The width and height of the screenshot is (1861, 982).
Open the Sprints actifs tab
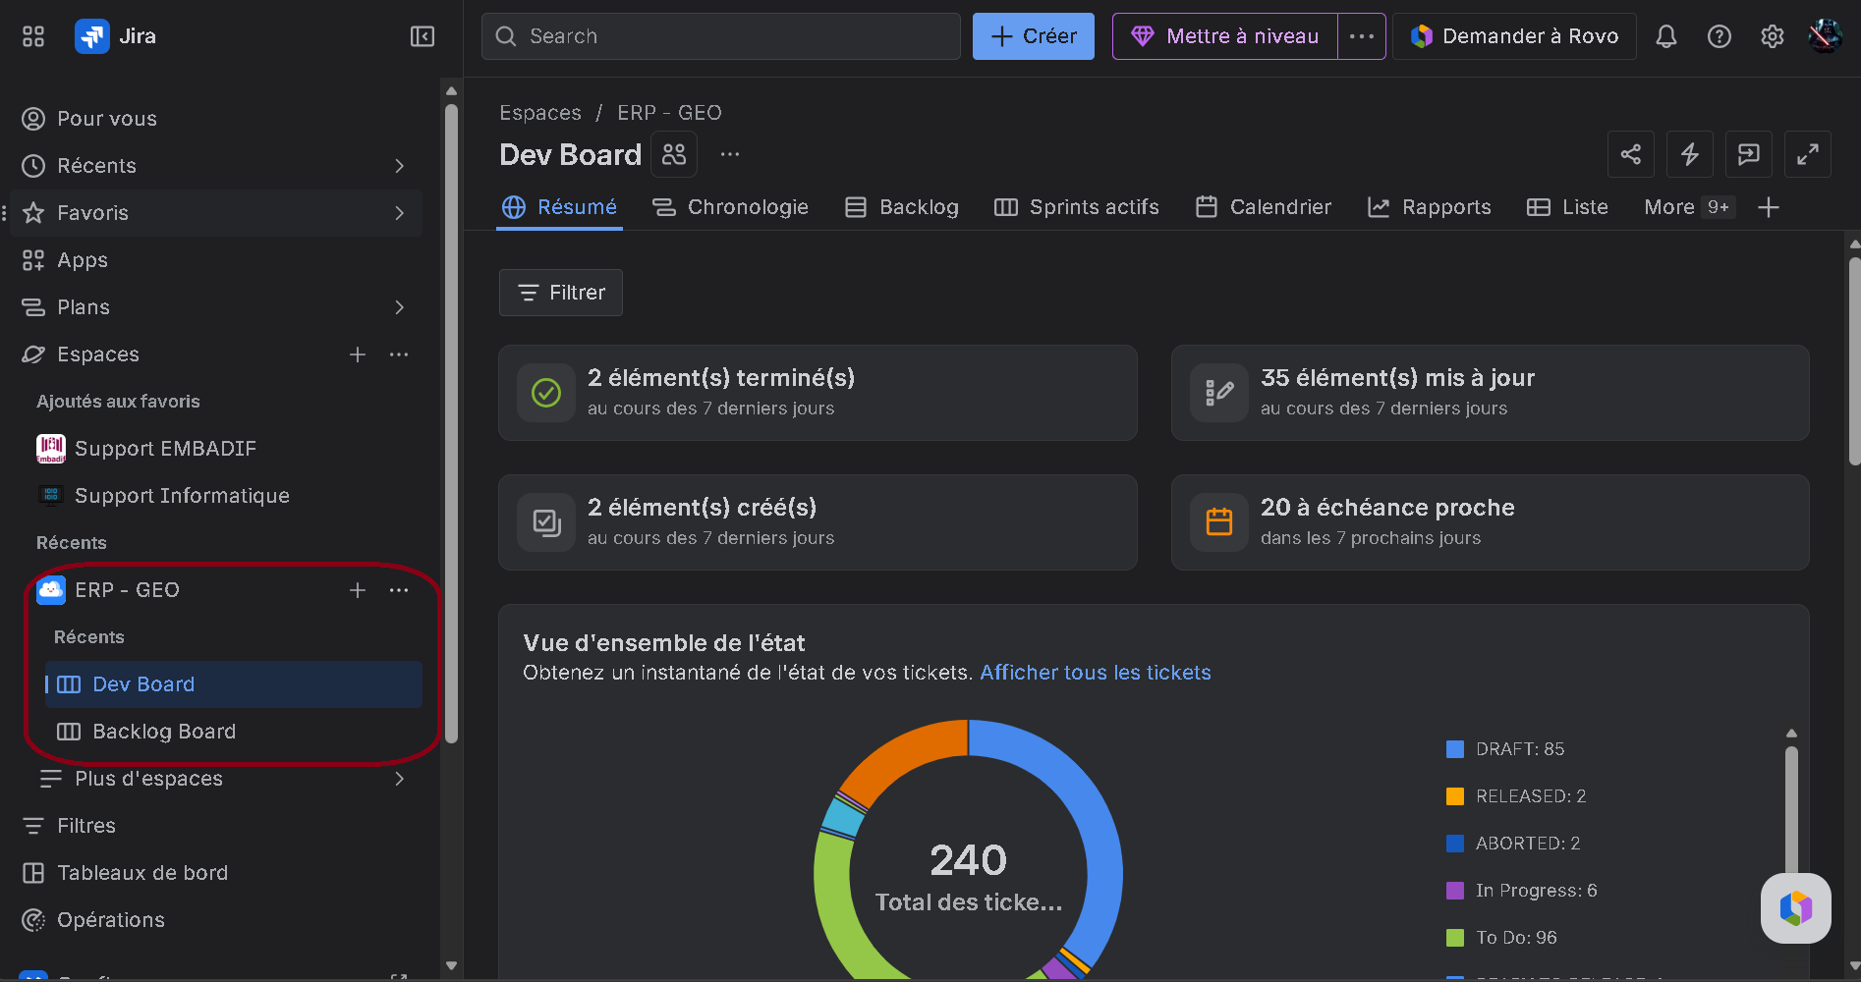(x=1077, y=207)
